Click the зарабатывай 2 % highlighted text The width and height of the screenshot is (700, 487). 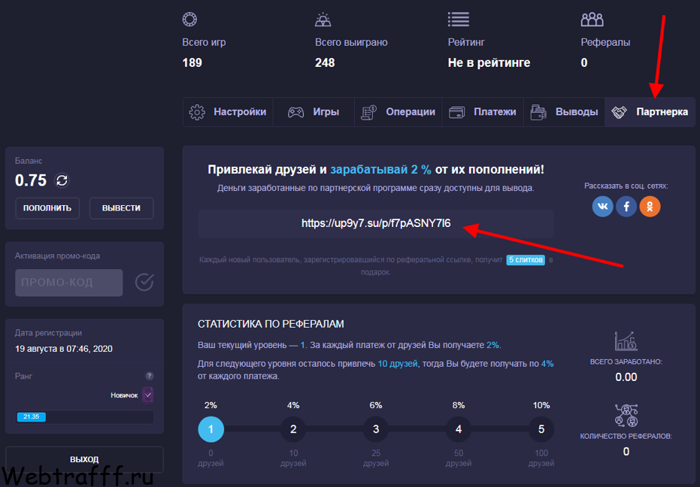pos(380,170)
